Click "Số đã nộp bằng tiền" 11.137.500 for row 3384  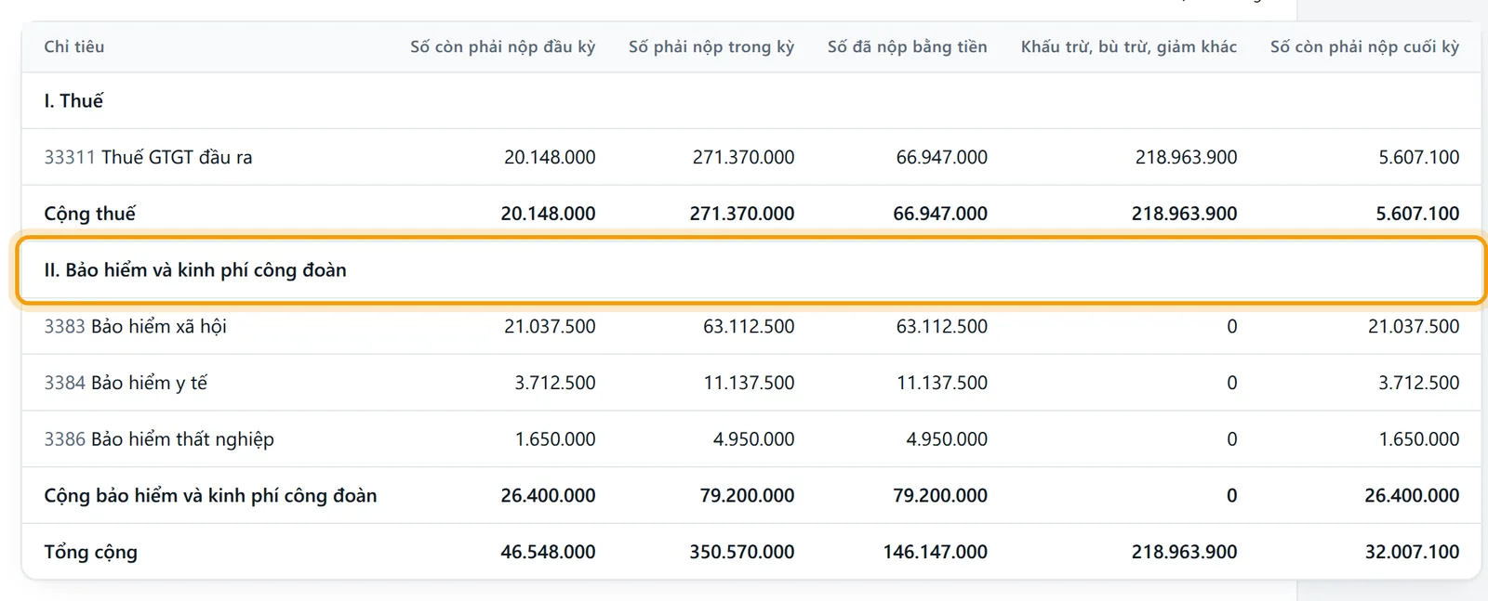point(941,383)
